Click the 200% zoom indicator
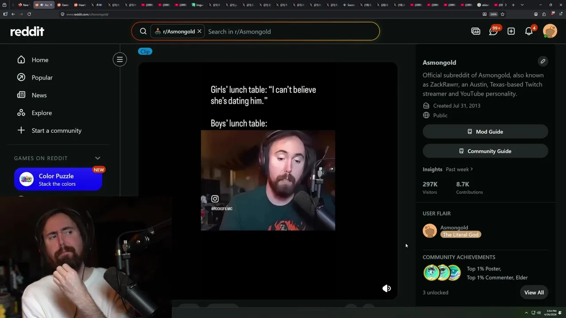Image resolution: width=566 pixels, height=318 pixels. tap(493, 14)
